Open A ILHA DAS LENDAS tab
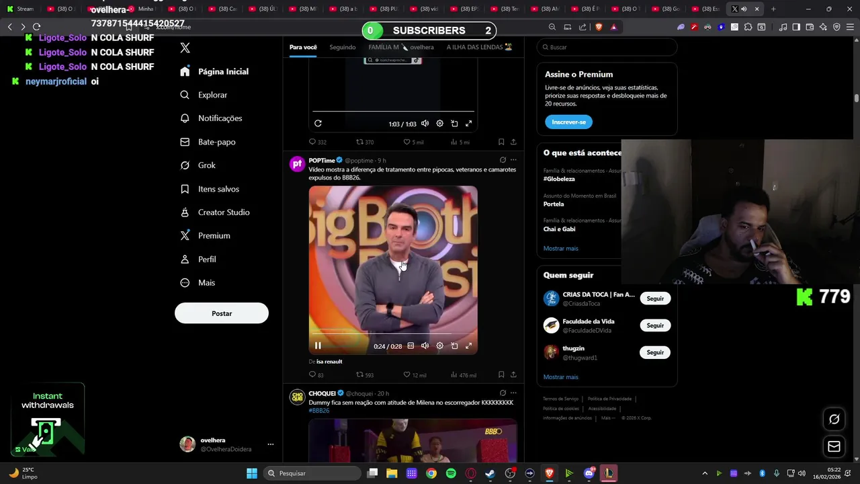860x484 pixels. (479, 47)
